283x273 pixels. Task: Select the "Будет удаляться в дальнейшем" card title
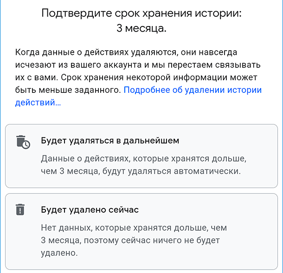(110, 140)
